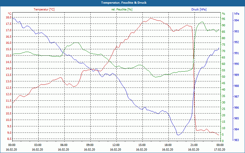Click the '12:00' time axis label
This screenshot has height=153, width=245.
[116, 145]
